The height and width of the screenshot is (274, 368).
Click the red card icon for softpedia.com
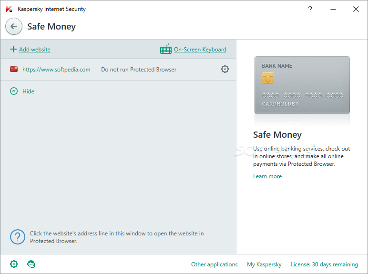pos(14,69)
